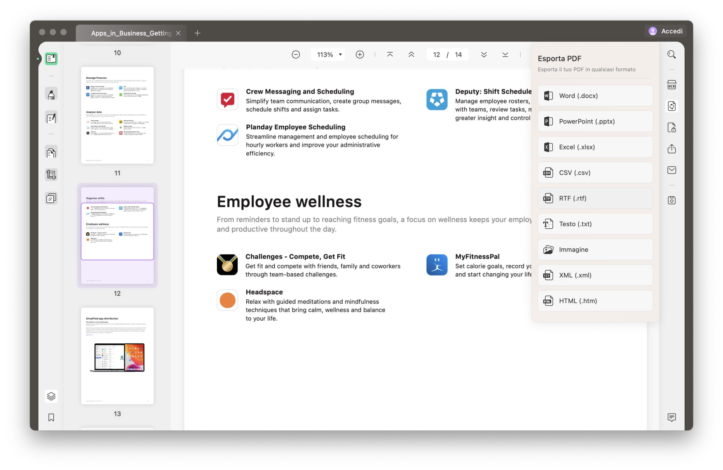Click the Deputy blue star app icon
Screen dimensions: 723x470
(x=437, y=99)
